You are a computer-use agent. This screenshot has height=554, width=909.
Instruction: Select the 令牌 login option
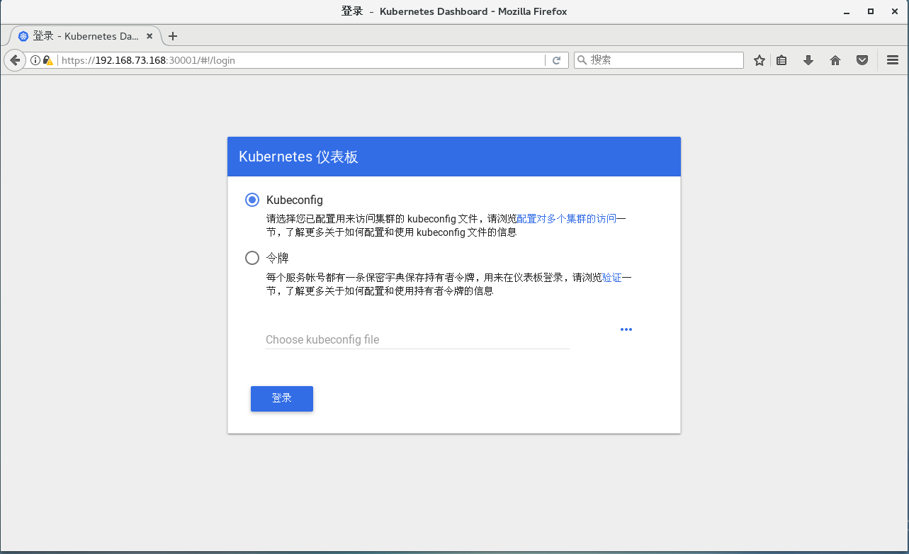coord(252,258)
